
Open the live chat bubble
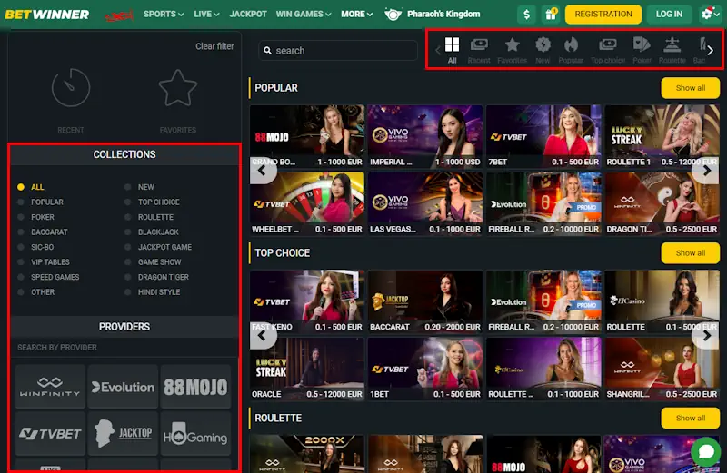tap(706, 451)
